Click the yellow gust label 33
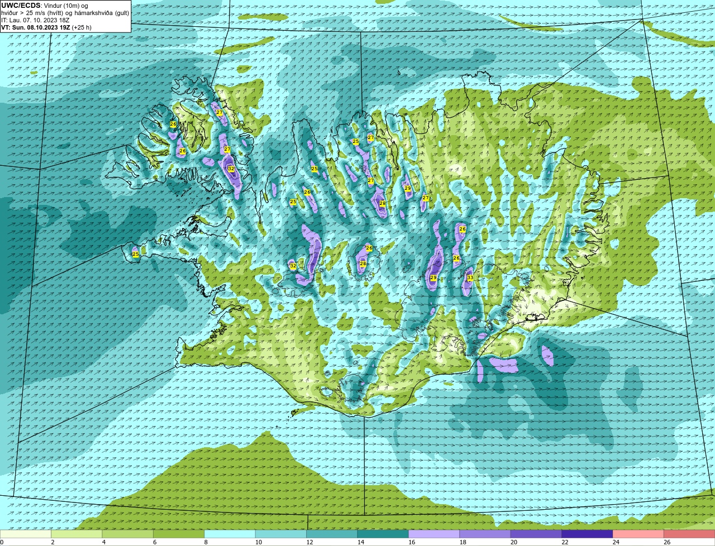 pyautogui.click(x=470, y=277)
